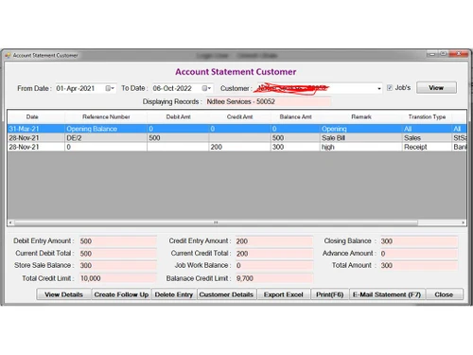Click the View Details button
The height and width of the screenshot is (355, 473).
[63, 294]
